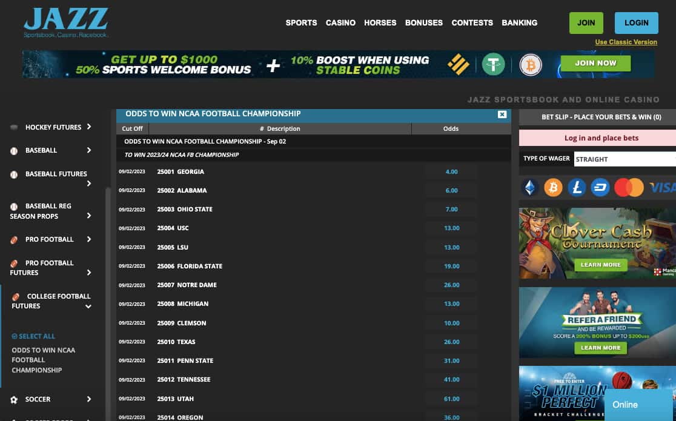Viewport: 676px width, 421px height.
Task: Expand the Hockey Futures menu chevron
Action: [89, 127]
